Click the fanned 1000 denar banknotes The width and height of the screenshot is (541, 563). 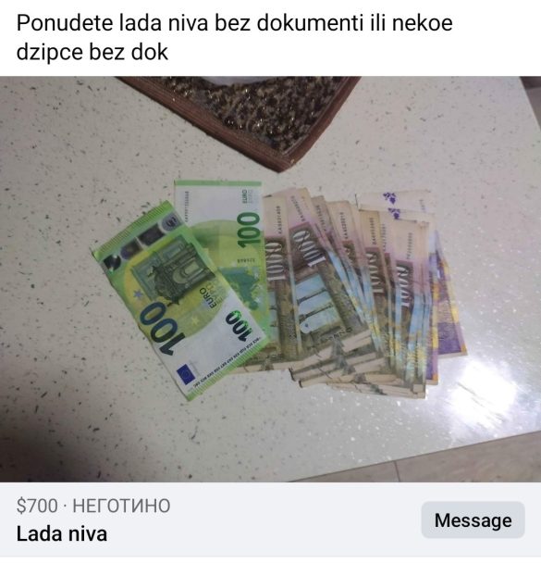tap(344, 291)
